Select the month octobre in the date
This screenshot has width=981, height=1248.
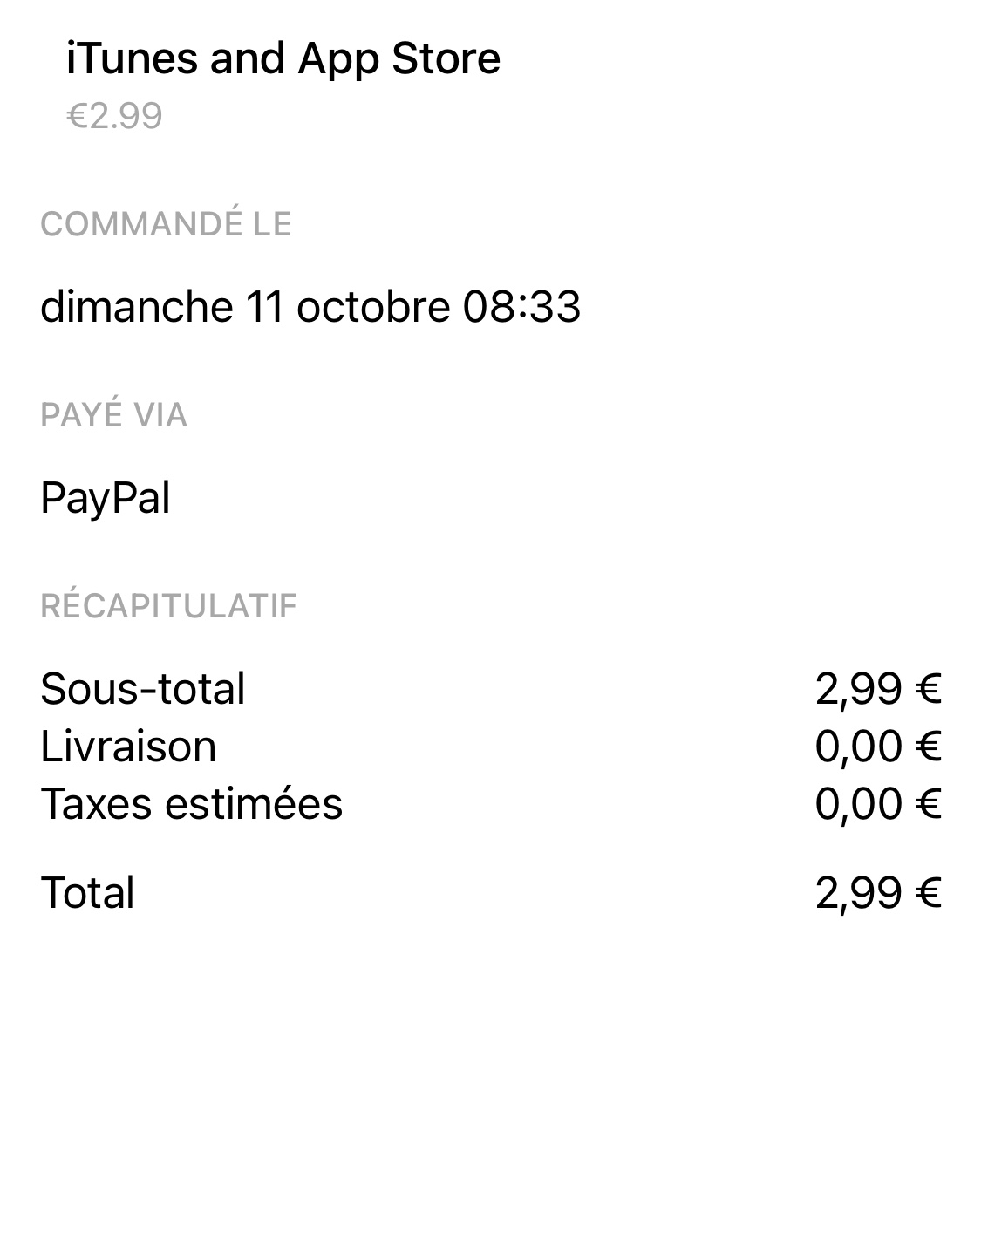pos(373,307)
